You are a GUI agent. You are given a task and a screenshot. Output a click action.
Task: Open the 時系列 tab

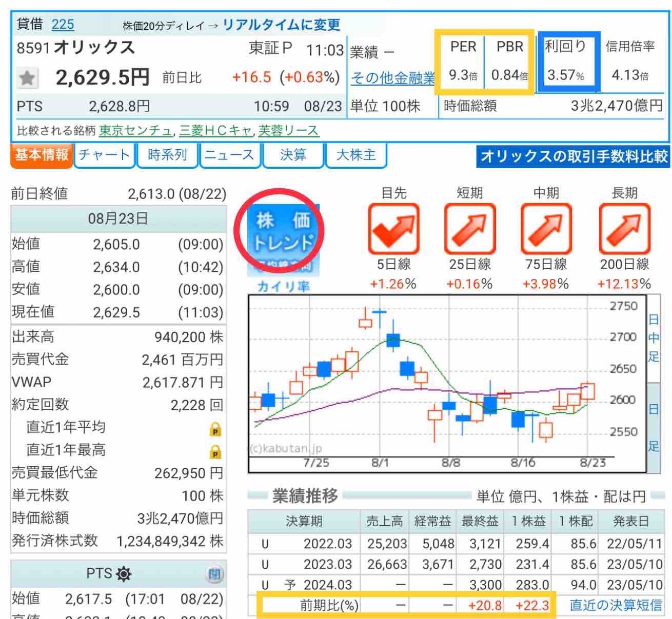[x=167, y=155]
